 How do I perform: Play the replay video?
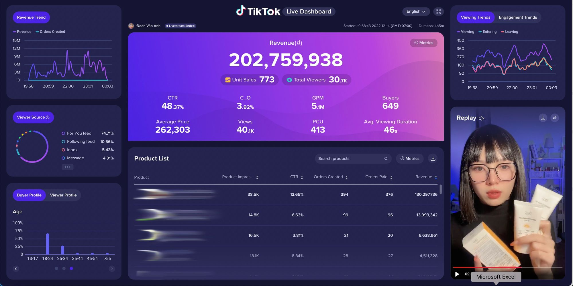(x=457, y=274)
